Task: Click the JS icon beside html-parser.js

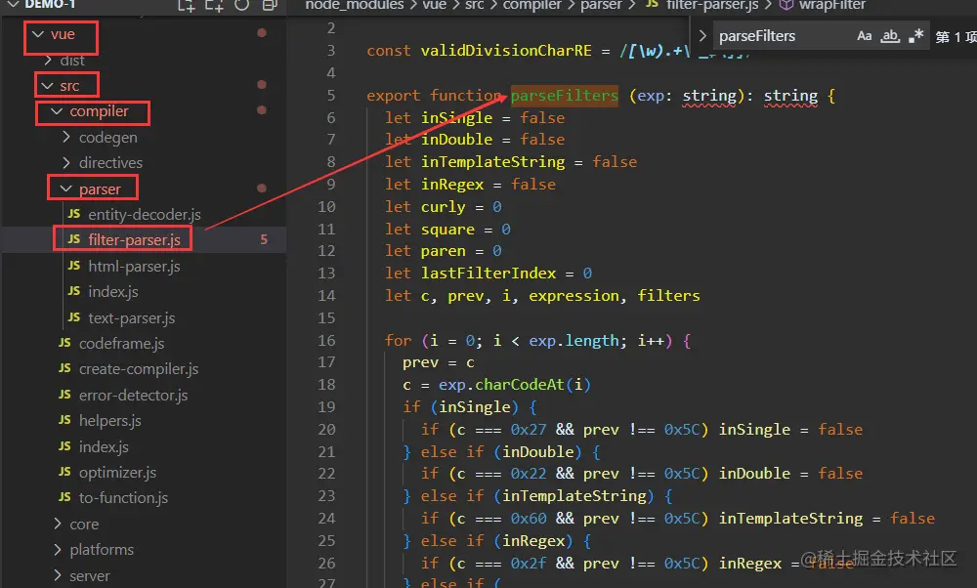Action: 74,266
